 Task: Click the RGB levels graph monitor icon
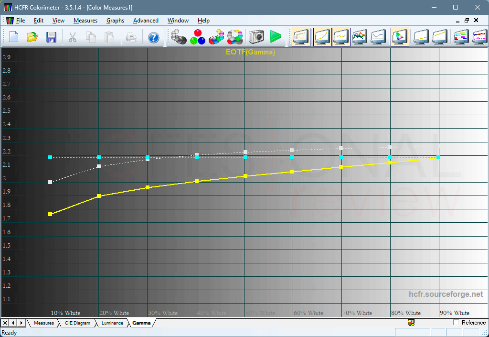(360, 37)
